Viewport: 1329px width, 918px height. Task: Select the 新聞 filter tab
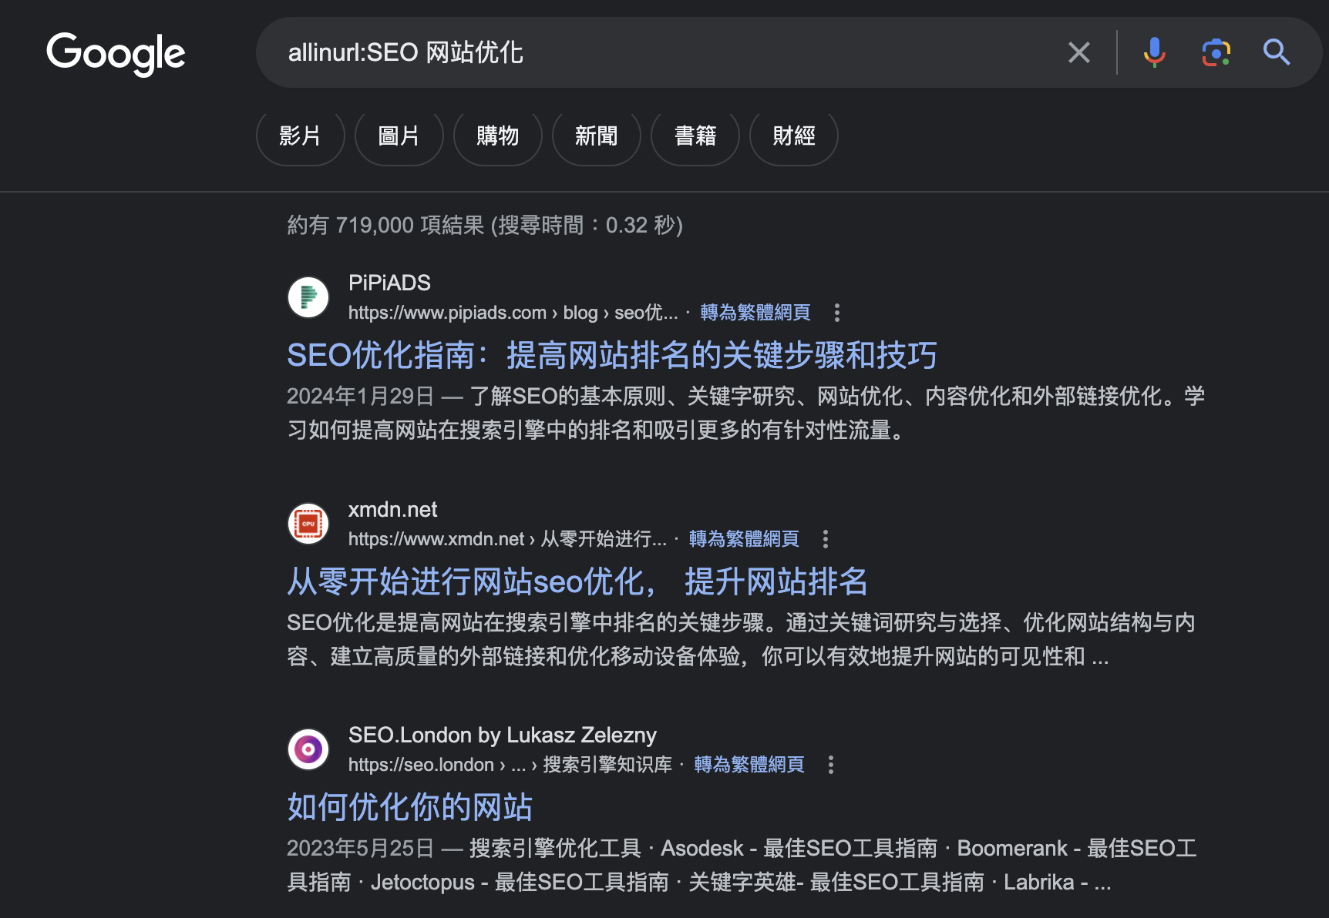point(596,136)
